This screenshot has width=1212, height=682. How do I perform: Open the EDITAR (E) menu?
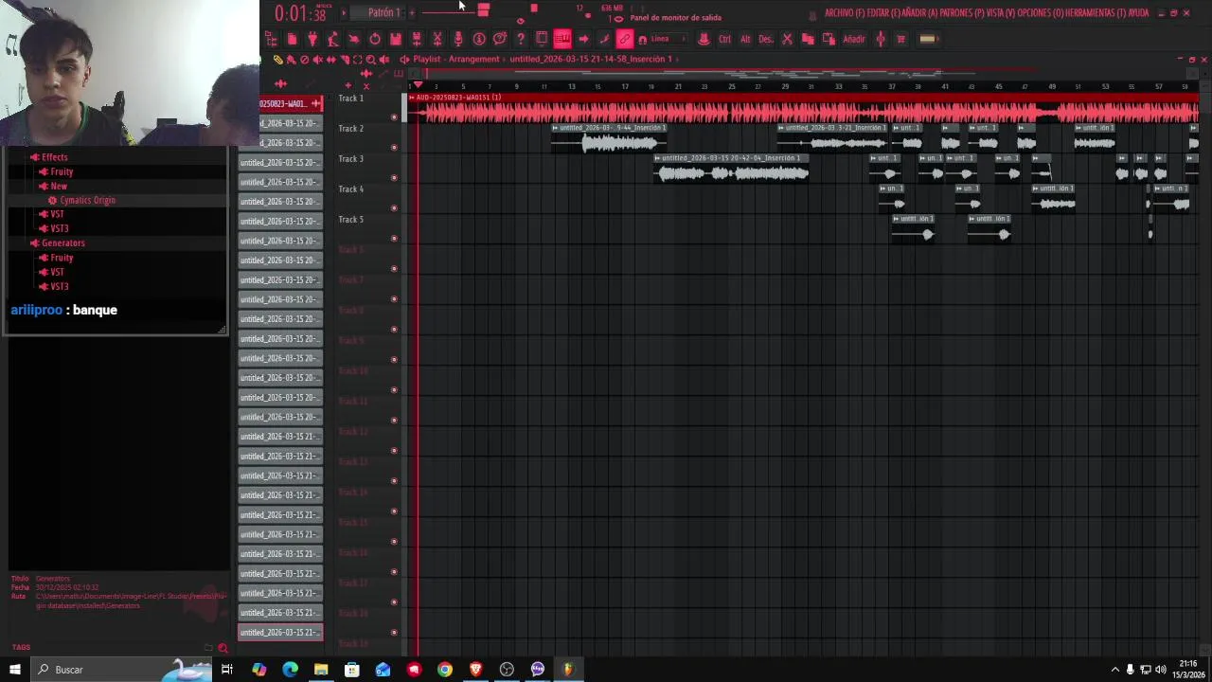coord(883,13)
